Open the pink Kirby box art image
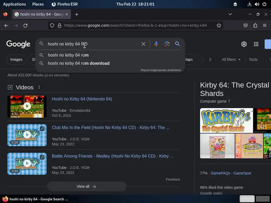Image resolution: width=271 pixels, height=203 pixels. [249, 146]
